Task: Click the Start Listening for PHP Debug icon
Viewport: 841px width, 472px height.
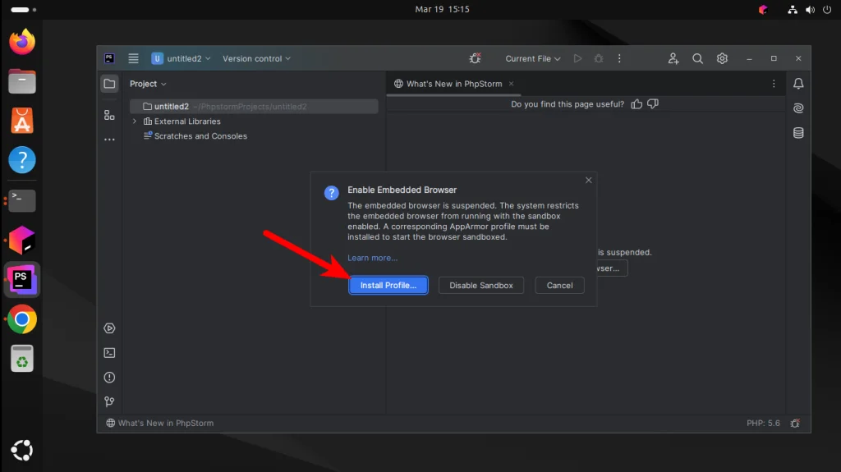Action: [475, 58]
